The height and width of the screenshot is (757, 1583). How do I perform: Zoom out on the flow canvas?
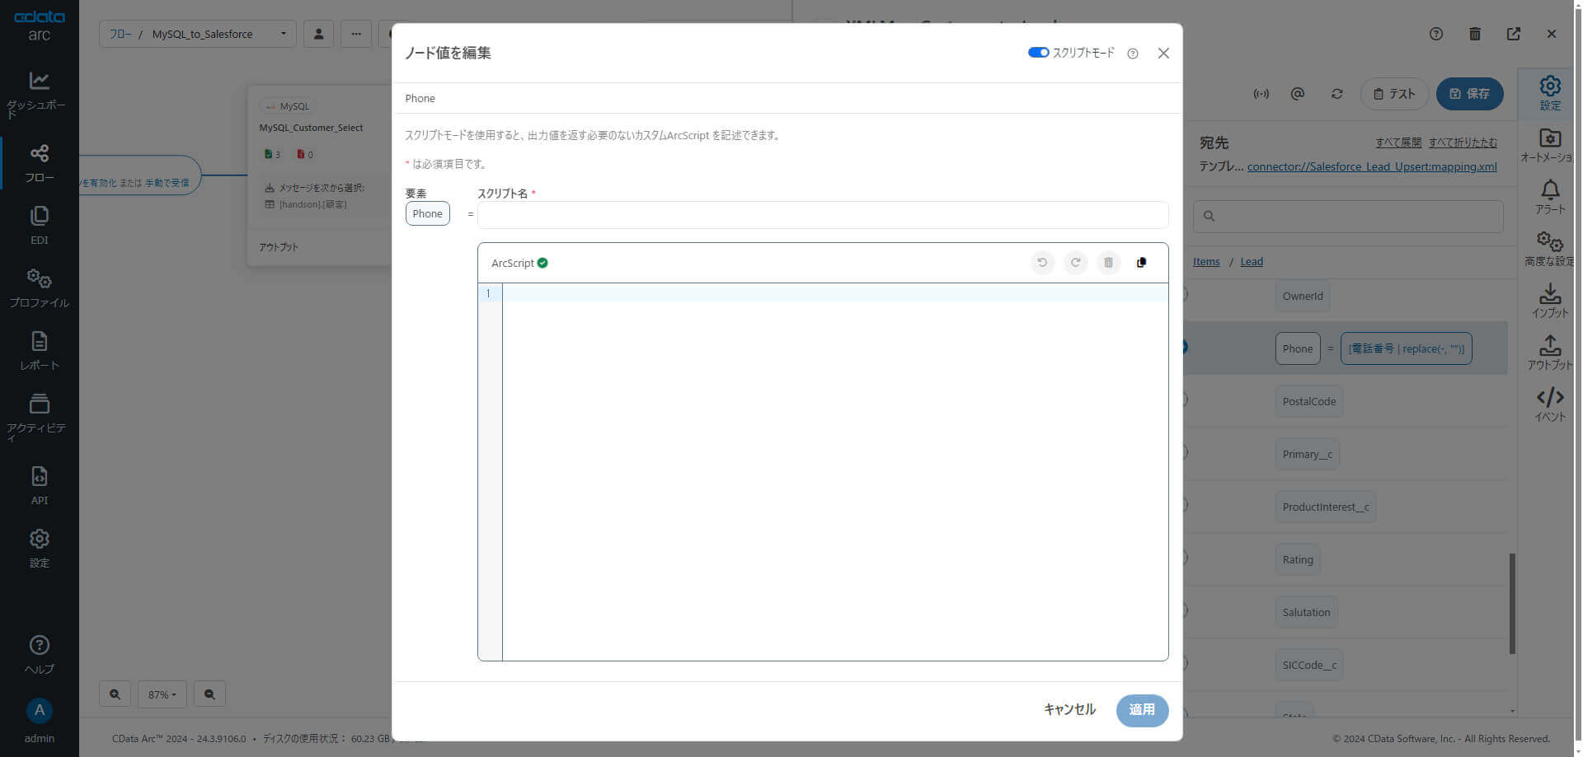coord(209,694)
